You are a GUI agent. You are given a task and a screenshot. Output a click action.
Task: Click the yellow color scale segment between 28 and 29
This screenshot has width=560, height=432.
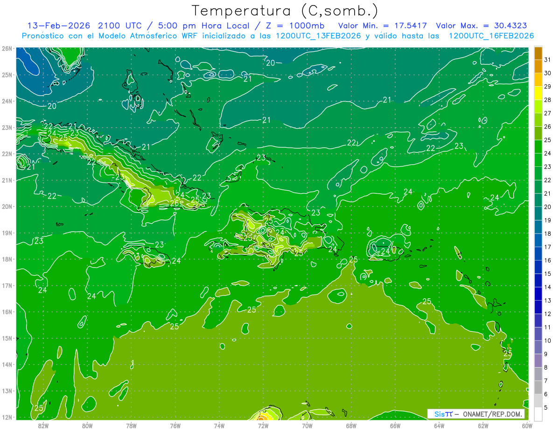538,93
